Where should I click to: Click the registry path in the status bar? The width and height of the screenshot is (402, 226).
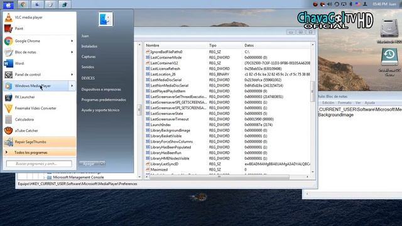tap(77, 184)
